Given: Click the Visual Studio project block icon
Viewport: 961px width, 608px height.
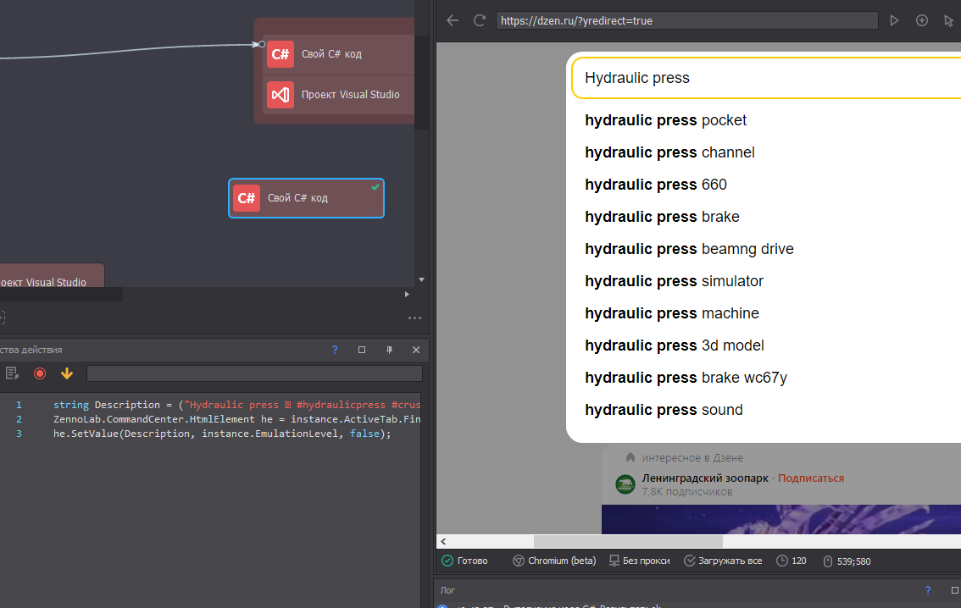Looking at the screenshot, I should 281,95.
